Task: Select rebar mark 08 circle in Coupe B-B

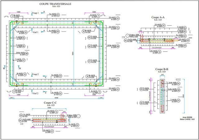Action: click(x=179, y=90)
